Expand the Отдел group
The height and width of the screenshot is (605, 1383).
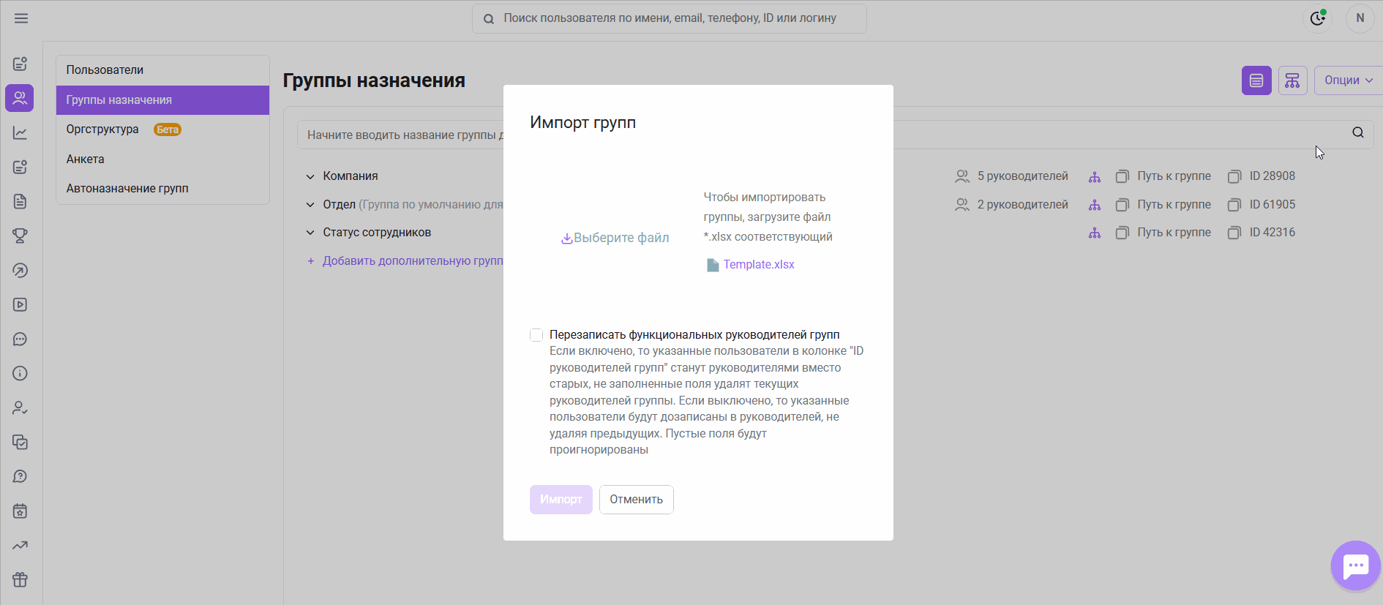[310, 205]
